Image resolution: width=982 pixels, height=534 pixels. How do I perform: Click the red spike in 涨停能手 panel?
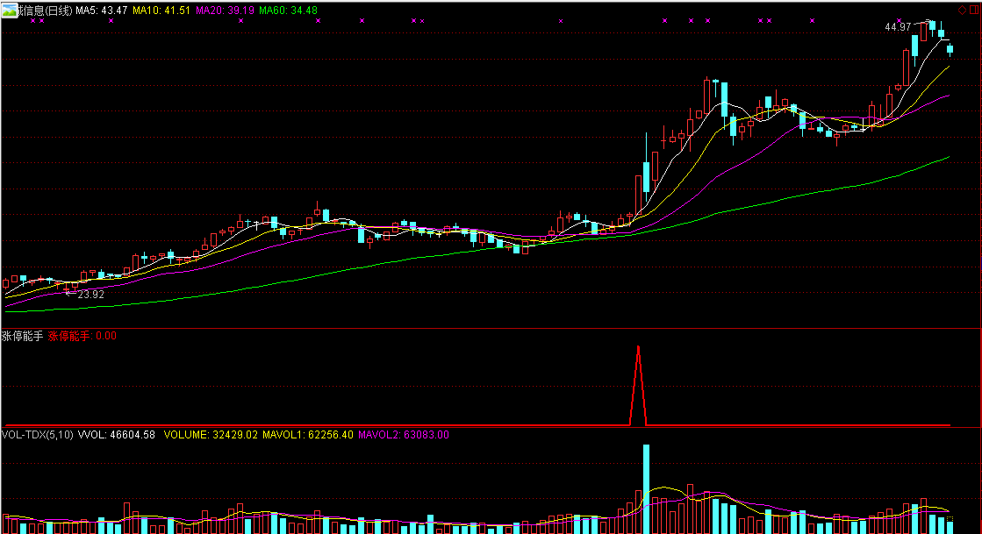pos(638,386)
